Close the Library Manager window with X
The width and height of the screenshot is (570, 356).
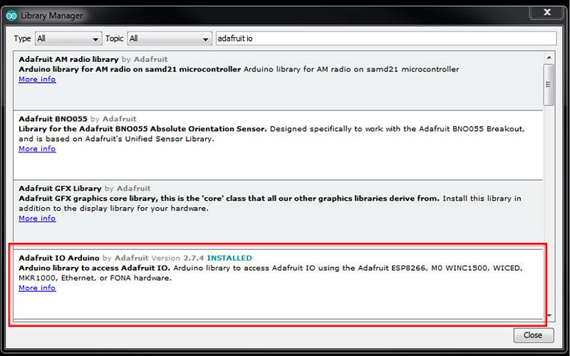[546, 12]
